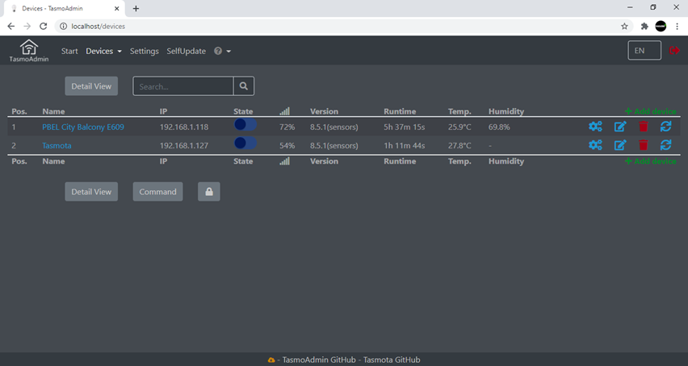
Task: Click the TasmoAdmin home logo
Action: point(29,51)
